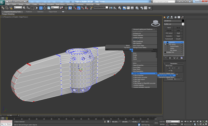Select Z mirror axis radio button
Viewport: 208px width, 126px height.
pos(177,68)
